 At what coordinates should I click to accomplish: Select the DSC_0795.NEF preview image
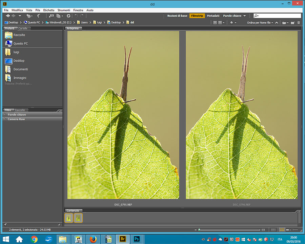click(123, 115)
